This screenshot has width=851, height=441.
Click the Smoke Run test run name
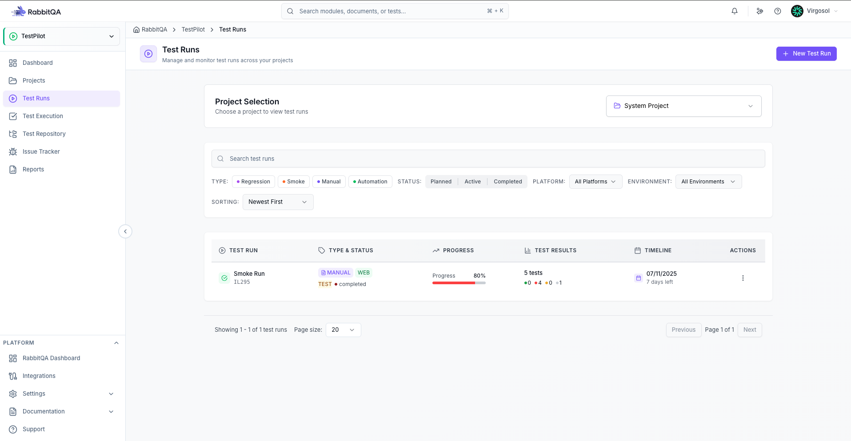[x=249, y=274]
